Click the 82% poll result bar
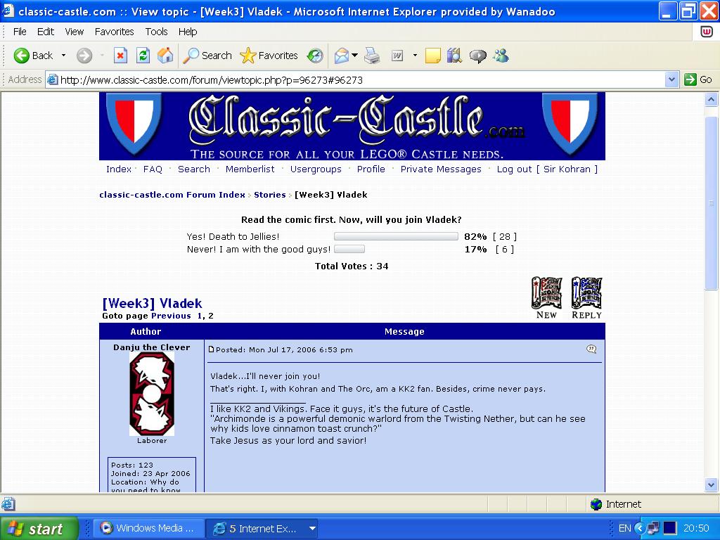This screenshot has width=720, height=540. click(396, 236)
